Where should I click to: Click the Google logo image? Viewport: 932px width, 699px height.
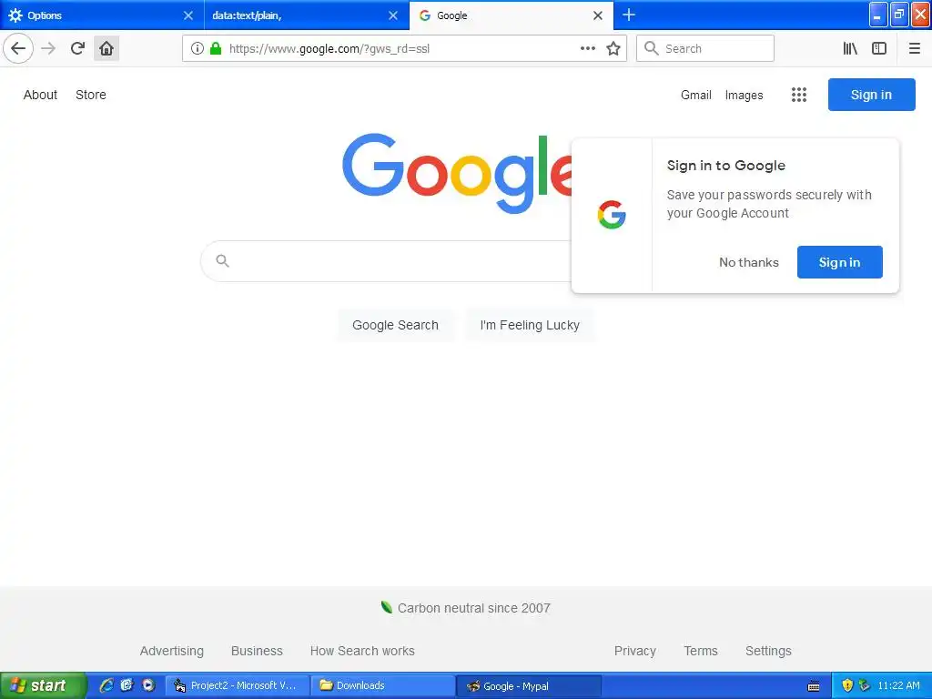tap(457, 172)
